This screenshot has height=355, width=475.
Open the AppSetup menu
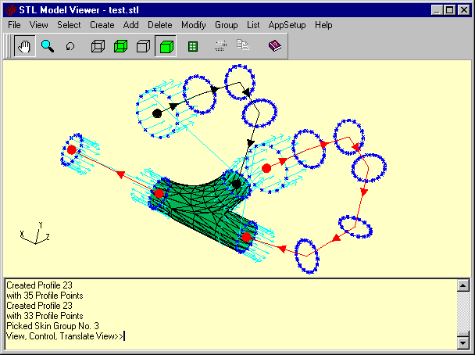(287, 25)
